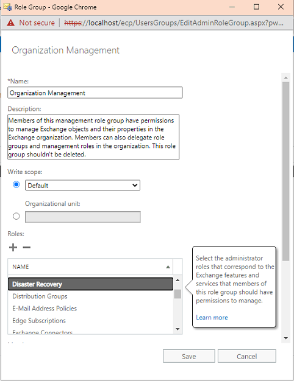Remove selected role with minus icon
Image resolution: width=294 pixels, height=381 pixels.
[27, 247]
